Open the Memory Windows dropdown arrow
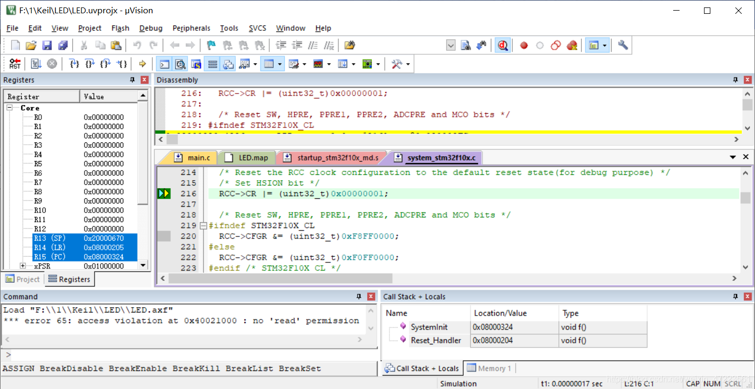The width and height of the screenshot is (755, 389). click(280, 64)
